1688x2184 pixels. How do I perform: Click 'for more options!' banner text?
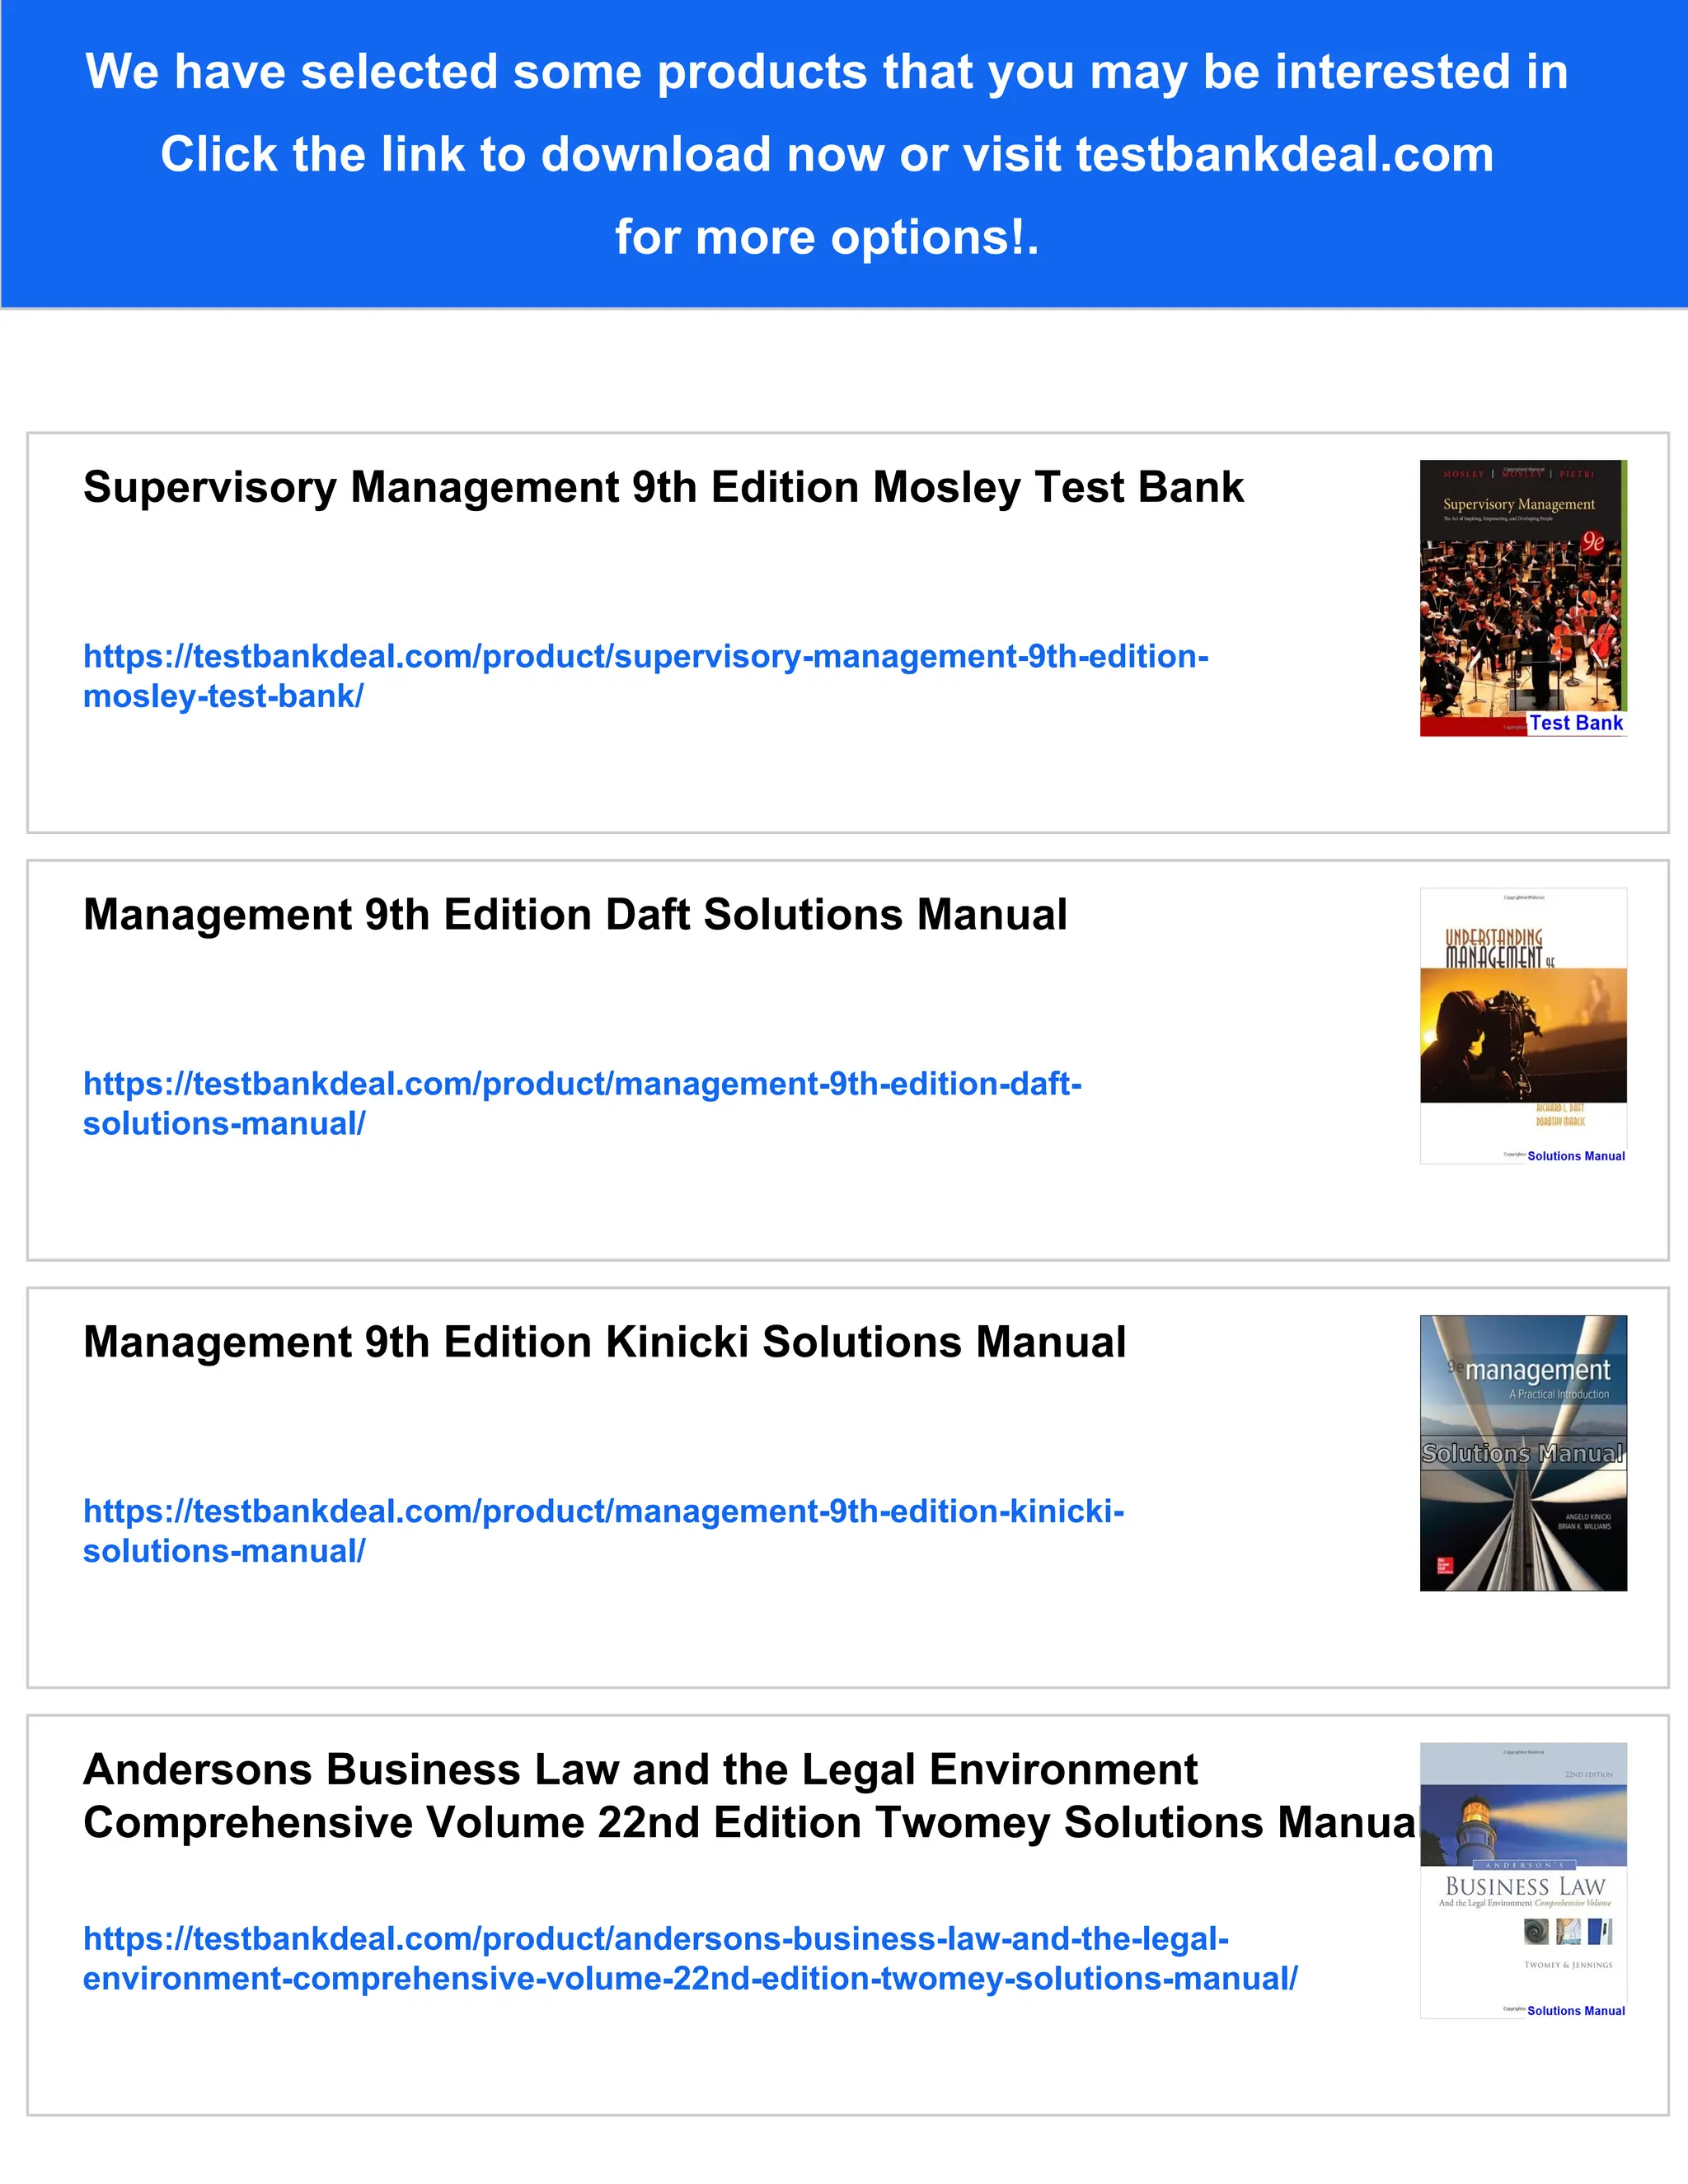tap(826, 238)
